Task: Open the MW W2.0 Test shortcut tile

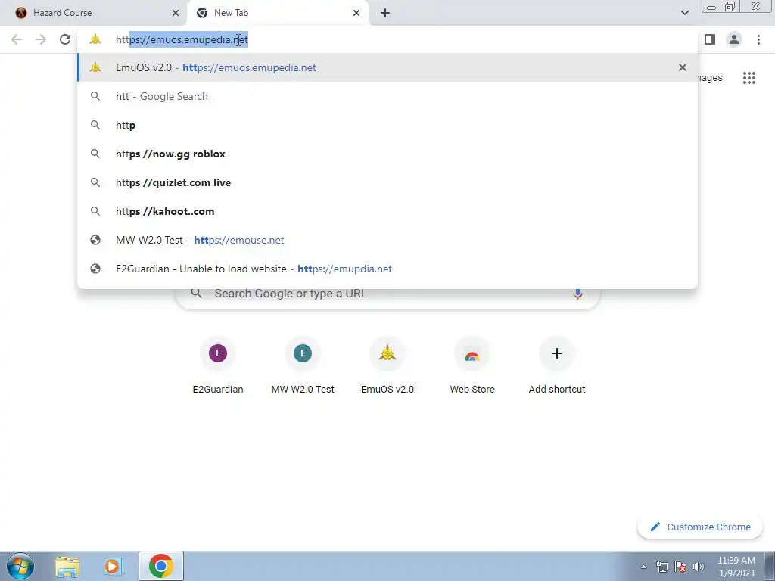Action: (303, 365)
